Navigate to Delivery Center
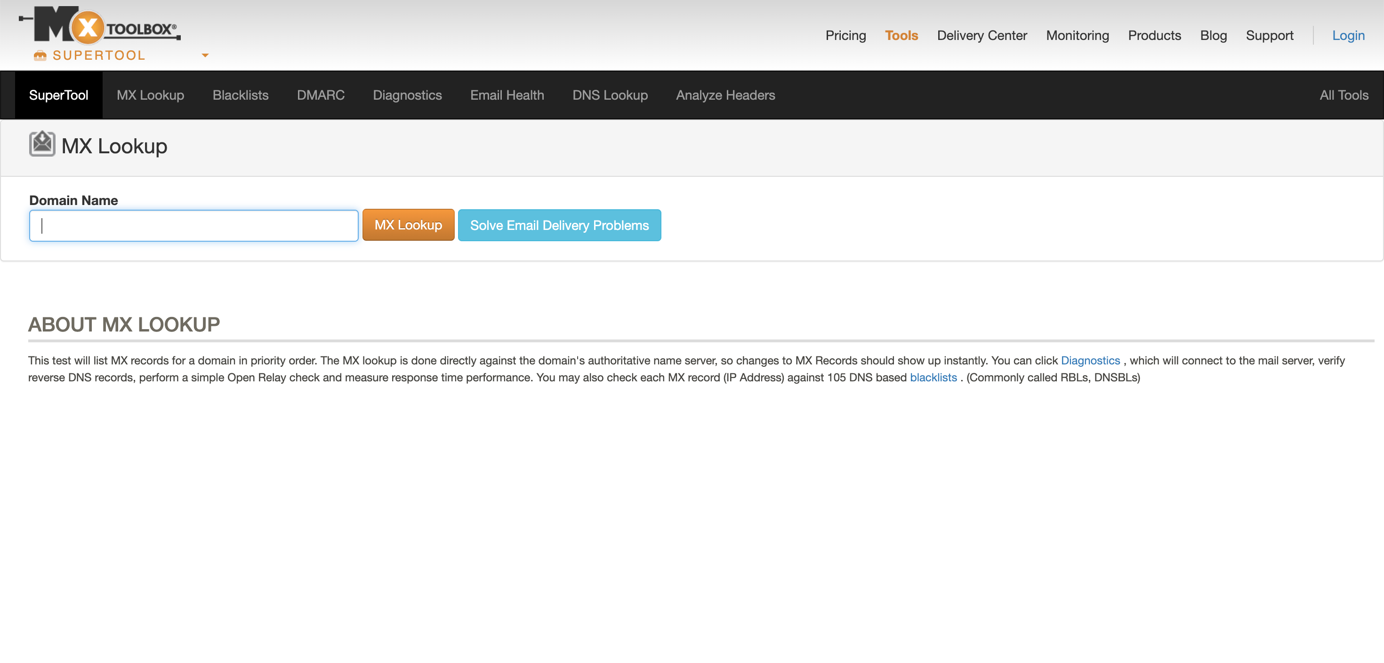Image resolution: width=1384 pixels, height=663 pixels. point(982,35)
